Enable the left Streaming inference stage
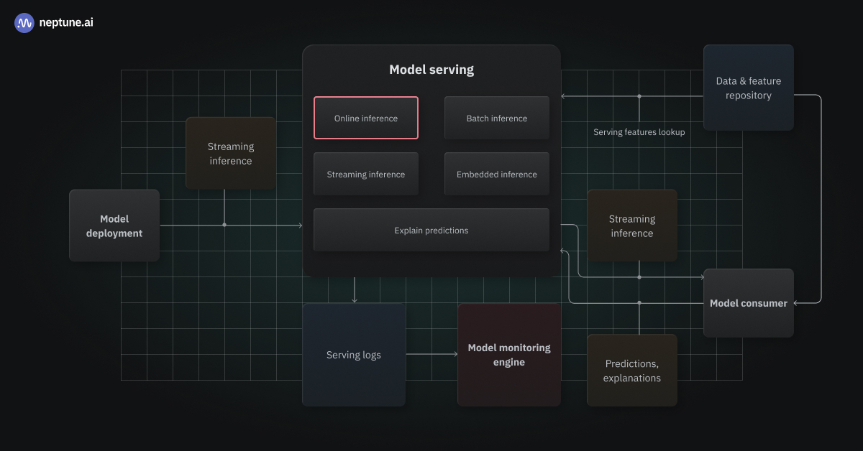Screen dimensions: 863x451 [230, 153]
